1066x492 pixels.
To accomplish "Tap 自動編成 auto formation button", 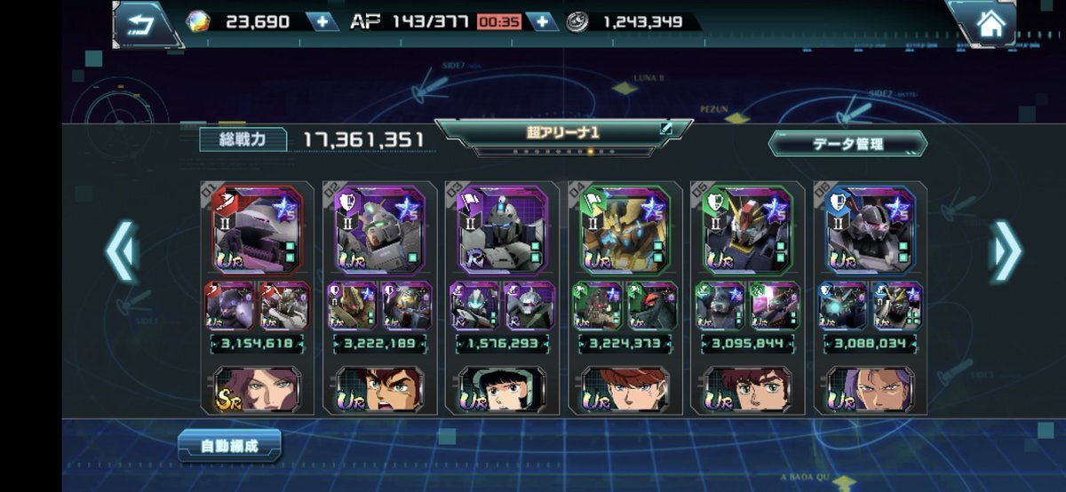I will [x=229, y=445].
